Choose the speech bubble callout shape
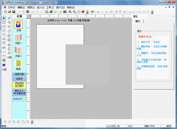Viewport: 177px width, 129px height. (x=9, y=18)
